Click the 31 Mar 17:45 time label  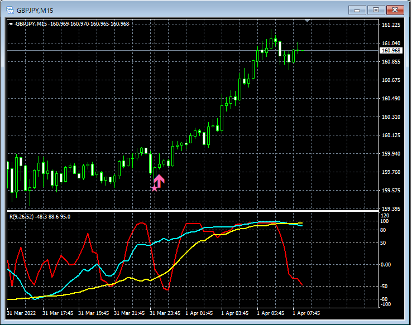click(x=58, y=313)
